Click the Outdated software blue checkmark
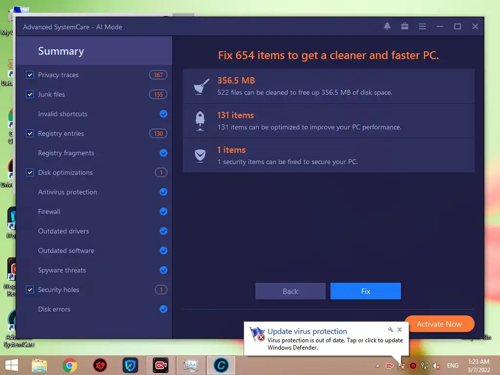Viewport: 500px width, 375px height. 163,250
